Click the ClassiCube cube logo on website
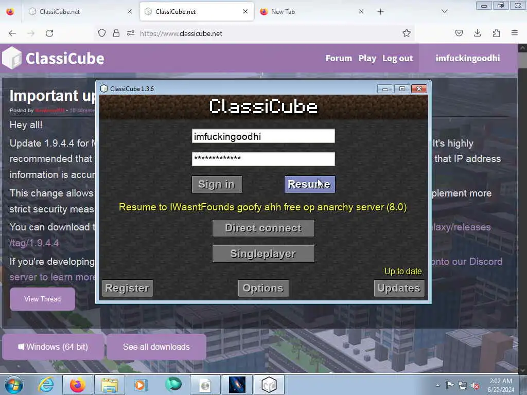 tap(12, 58)
